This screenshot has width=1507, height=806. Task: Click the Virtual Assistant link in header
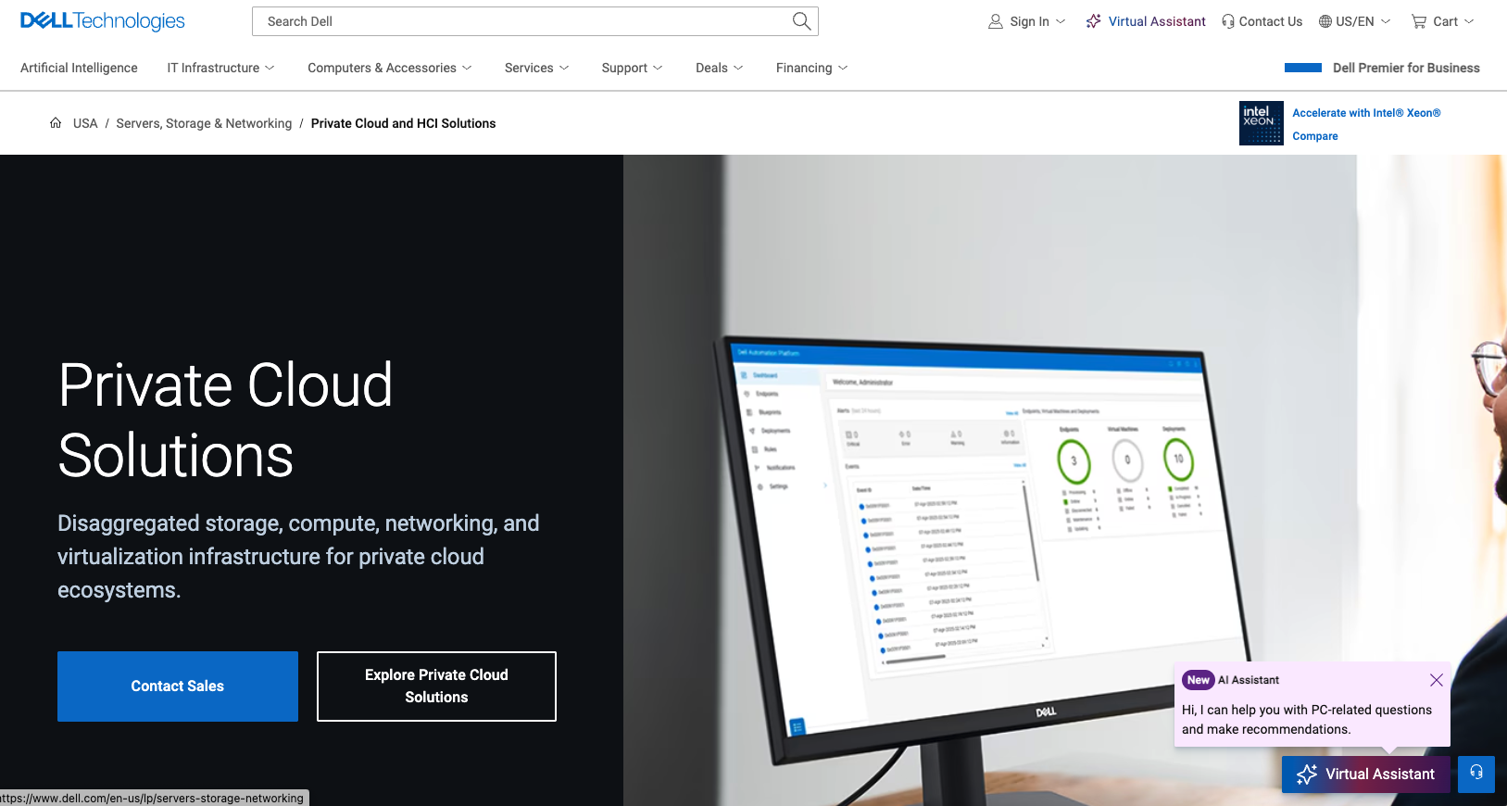coord(1157,21)
